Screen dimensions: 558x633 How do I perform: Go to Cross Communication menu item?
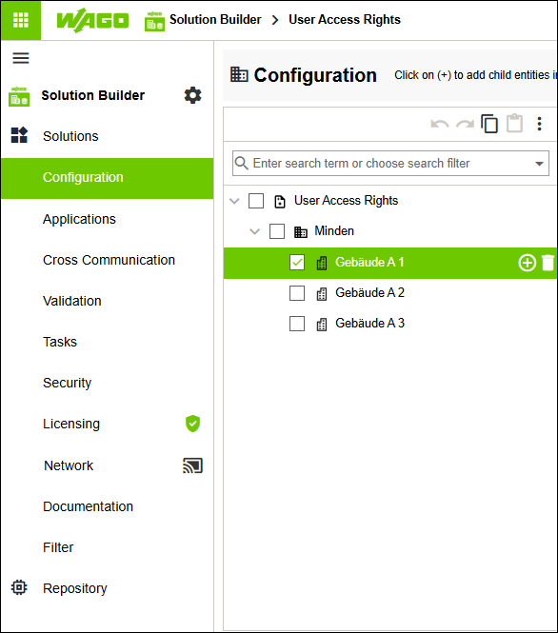(x=109, y=260)
